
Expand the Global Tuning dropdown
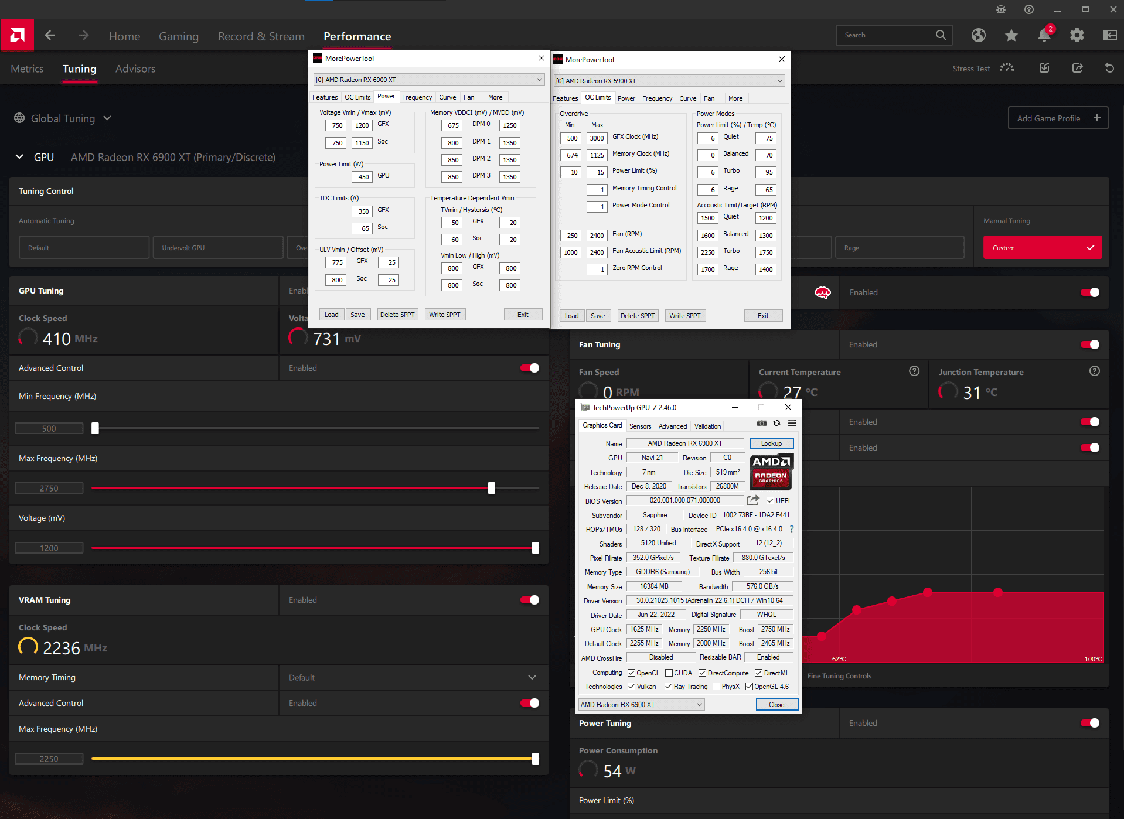point(107,118)
